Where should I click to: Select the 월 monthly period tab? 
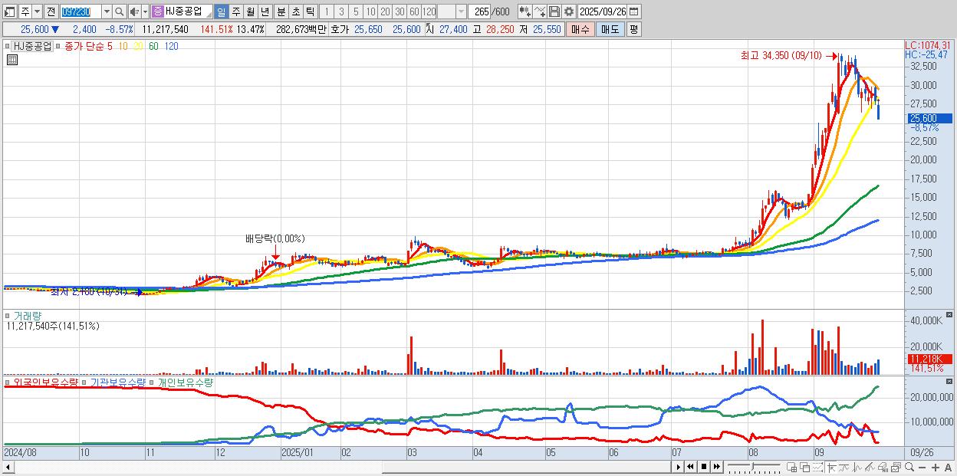click(x=250, y=11)
